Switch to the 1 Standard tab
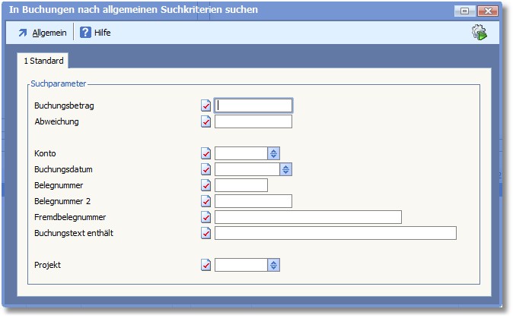 click(x=43, y=60)
